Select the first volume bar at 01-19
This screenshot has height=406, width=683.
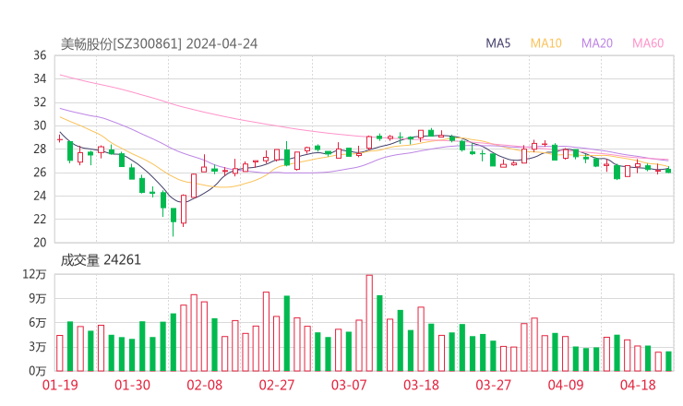[x=60, y=353]
